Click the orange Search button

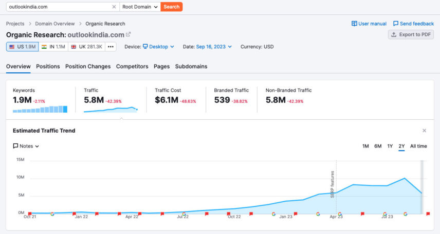tap(172, 7)
